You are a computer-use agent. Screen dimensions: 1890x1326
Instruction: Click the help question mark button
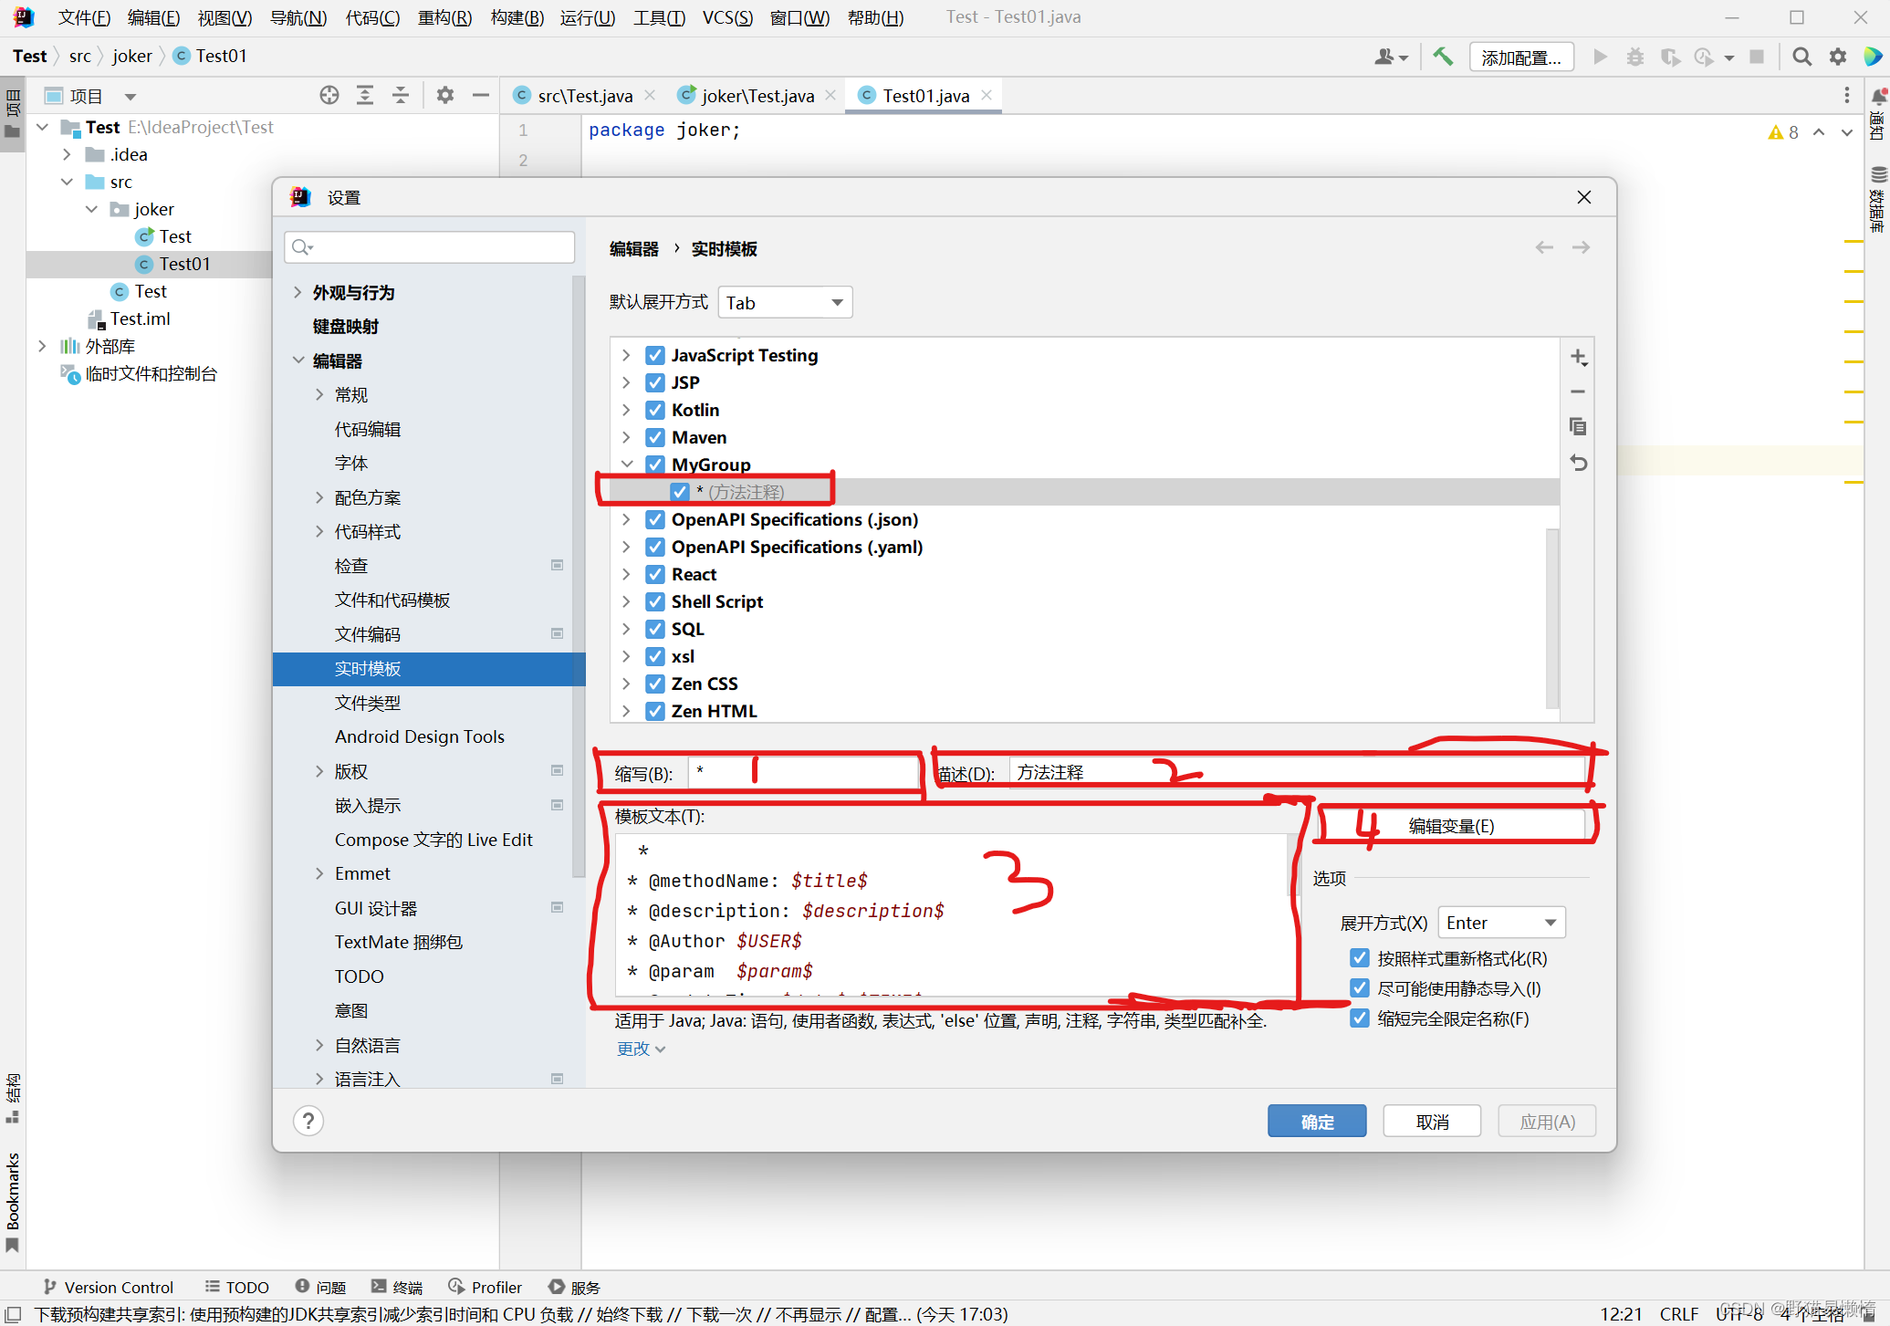(308, 1121)
